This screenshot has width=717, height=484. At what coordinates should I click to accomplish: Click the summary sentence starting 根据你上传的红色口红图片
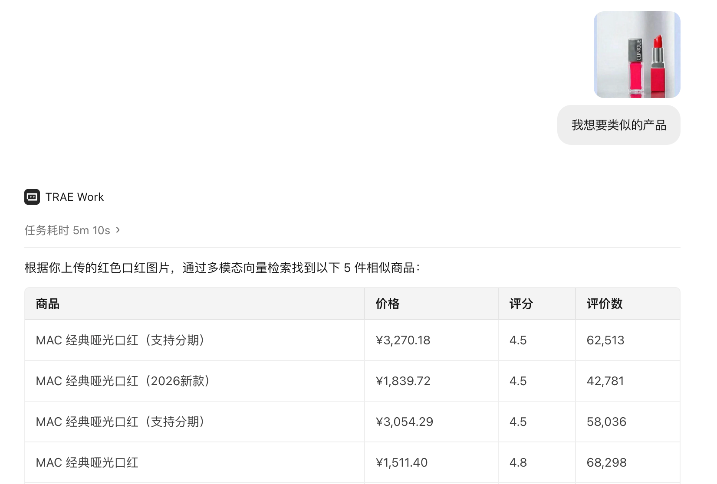point(222,268)
